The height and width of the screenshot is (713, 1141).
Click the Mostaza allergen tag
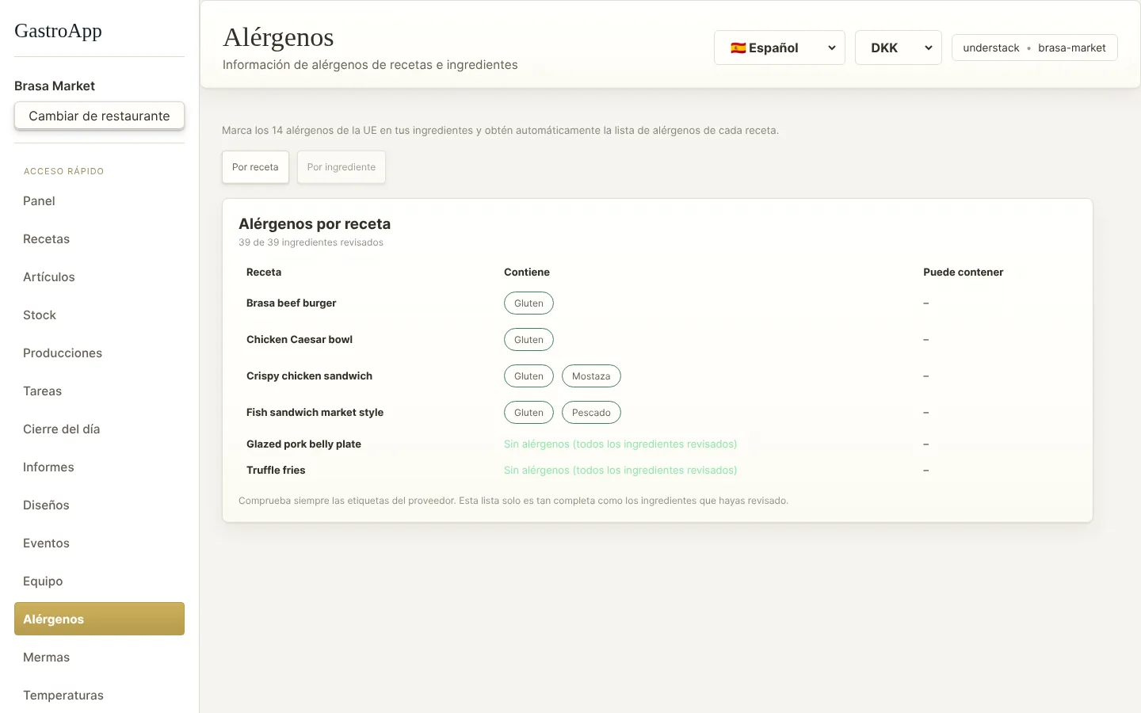[x=591, y=376]
